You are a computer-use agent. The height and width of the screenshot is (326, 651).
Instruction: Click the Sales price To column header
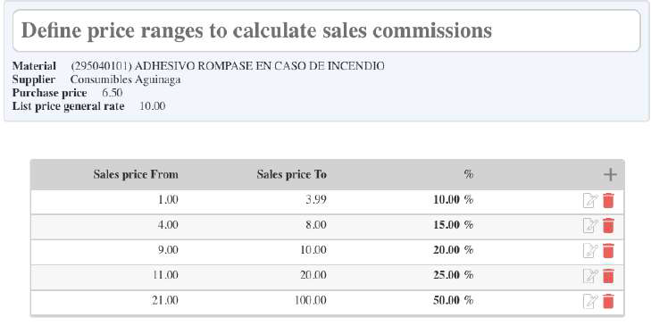point(291,174)
